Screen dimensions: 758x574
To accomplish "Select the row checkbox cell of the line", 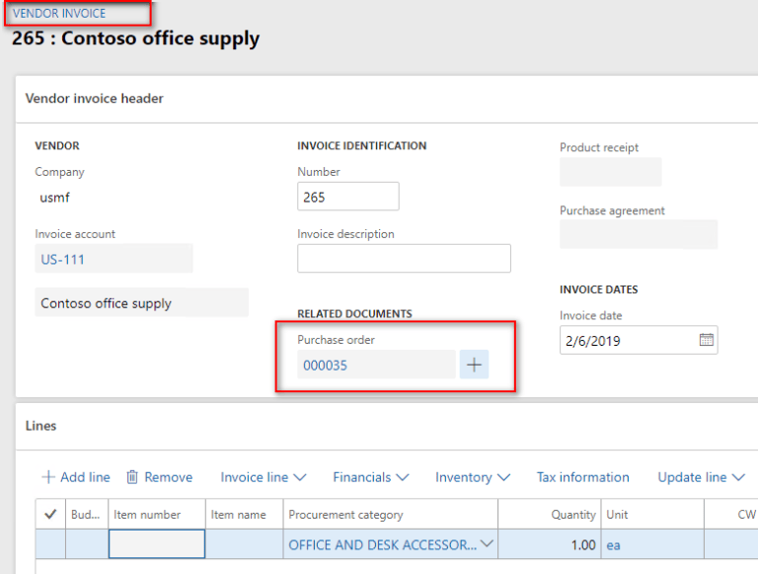I will 50,544.
